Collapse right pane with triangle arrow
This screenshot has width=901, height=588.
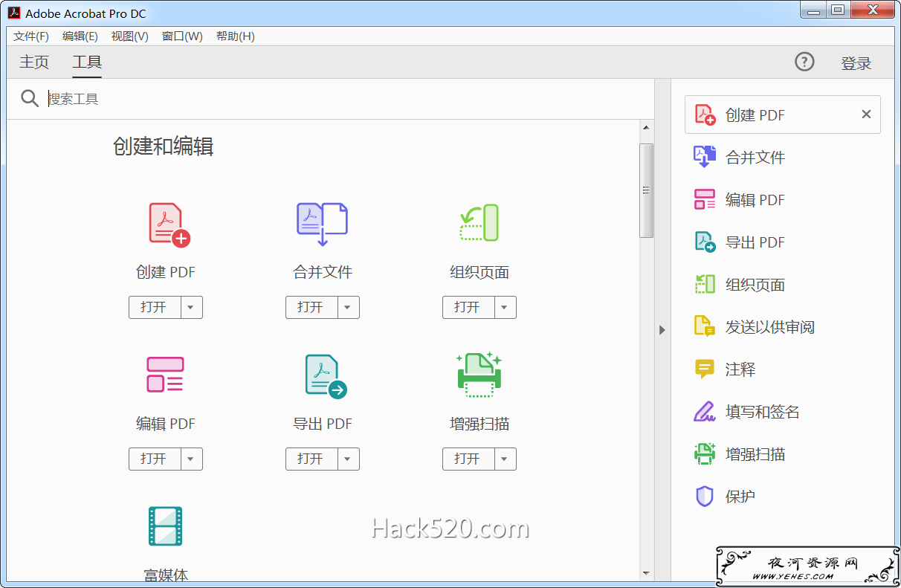tap(662, 330)
